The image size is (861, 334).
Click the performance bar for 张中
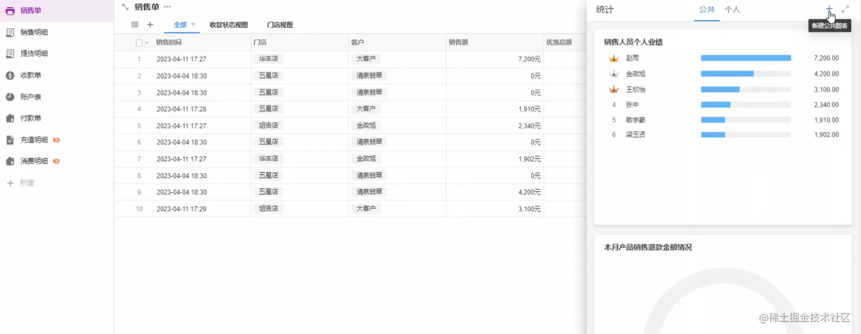click(746, 105)
